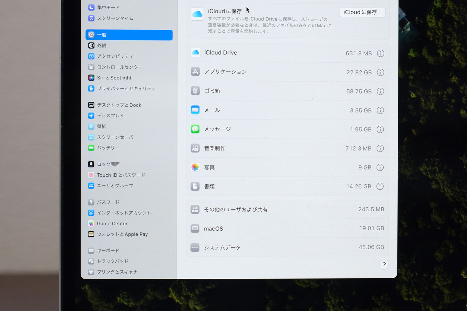This screenshot has width=467, height=311.
Task: Open アクセシビリティ icon in sidebar
Action: tap(91, 56)
